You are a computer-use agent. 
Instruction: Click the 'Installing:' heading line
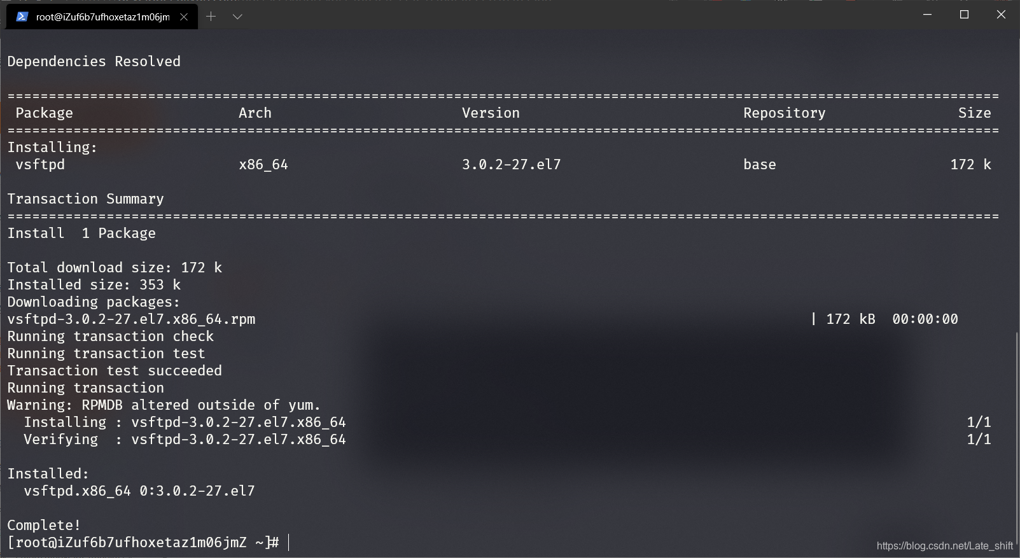pyautogui.click(x=52, y=148)
